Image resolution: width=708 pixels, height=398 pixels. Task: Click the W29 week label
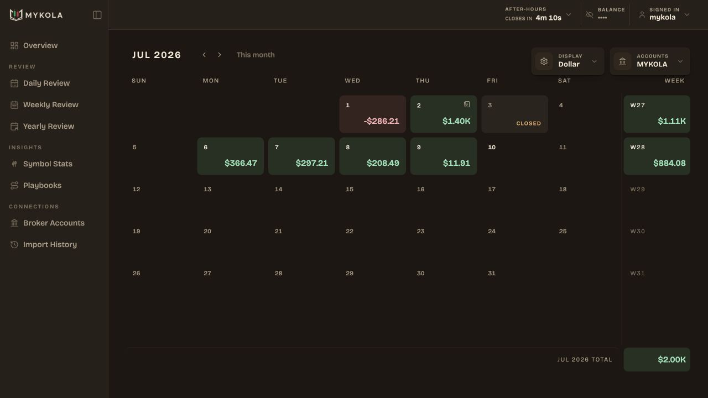coord(638,189)
